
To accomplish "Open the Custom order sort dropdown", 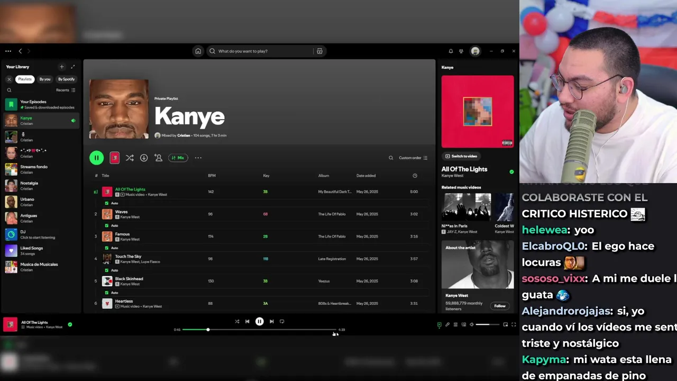I will [413, 158].
